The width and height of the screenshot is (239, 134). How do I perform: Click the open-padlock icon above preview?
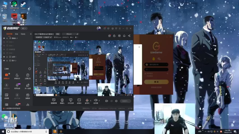click(x=114, y=36)
